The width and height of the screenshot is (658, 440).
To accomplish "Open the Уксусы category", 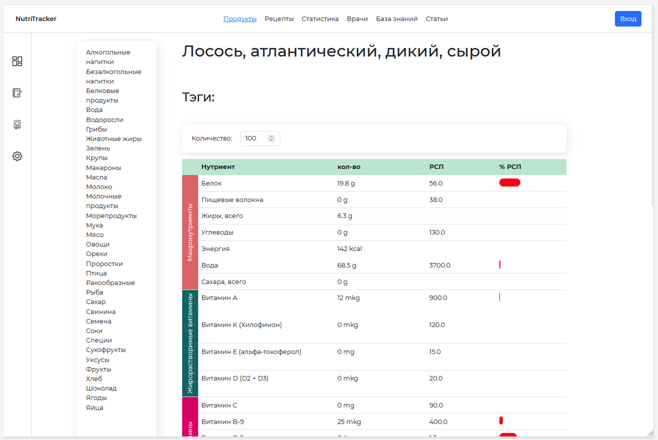I will 98,360.
